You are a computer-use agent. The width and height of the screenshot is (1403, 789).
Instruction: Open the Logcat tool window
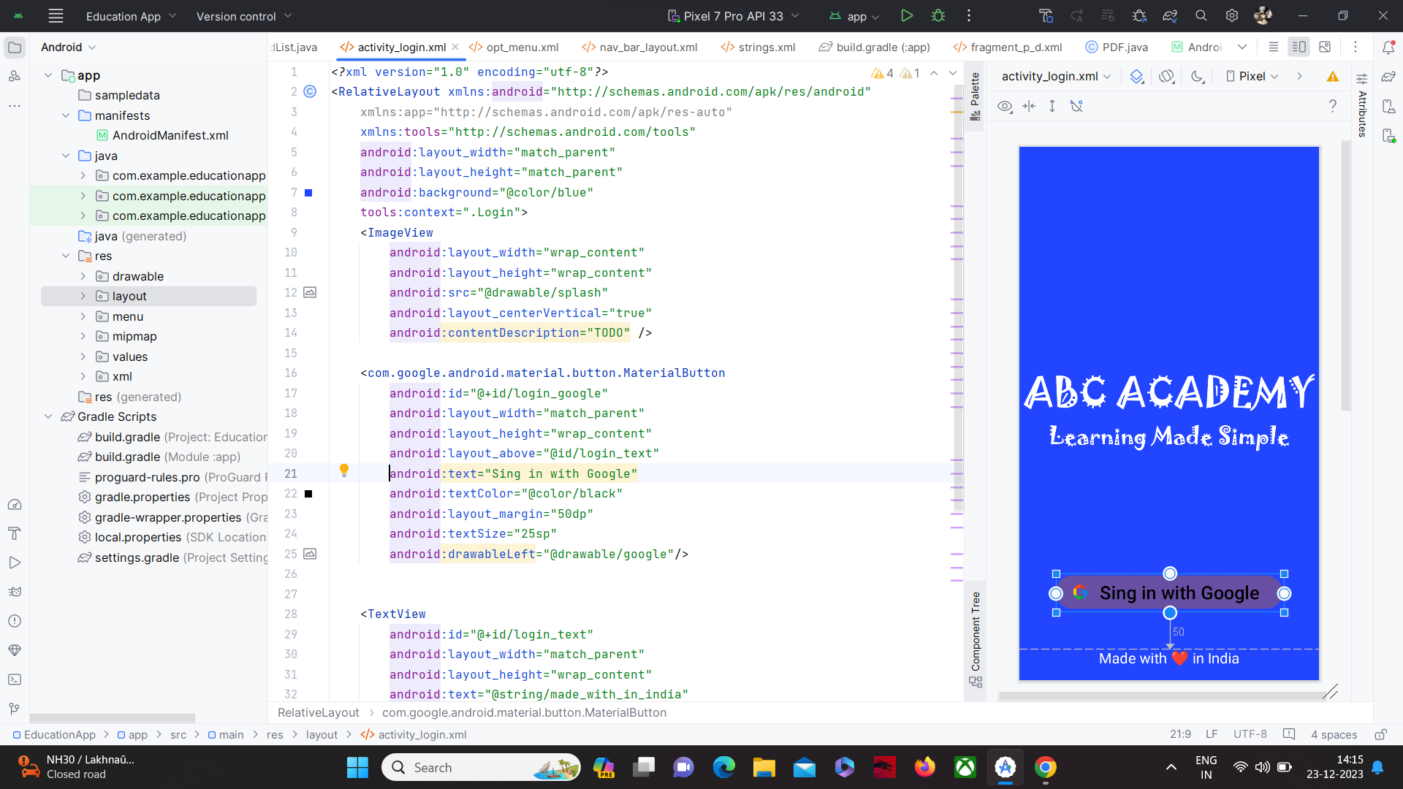[15, 592]
